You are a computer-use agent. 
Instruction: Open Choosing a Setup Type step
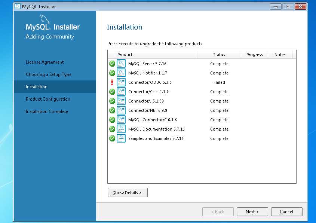pos(49,74)
